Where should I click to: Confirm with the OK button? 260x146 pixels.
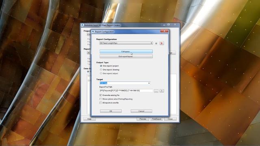click(111, 111)
